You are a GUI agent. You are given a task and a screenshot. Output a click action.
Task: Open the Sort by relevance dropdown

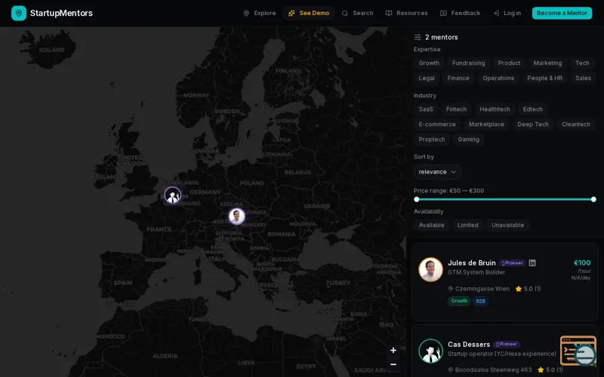click(437, 172)
